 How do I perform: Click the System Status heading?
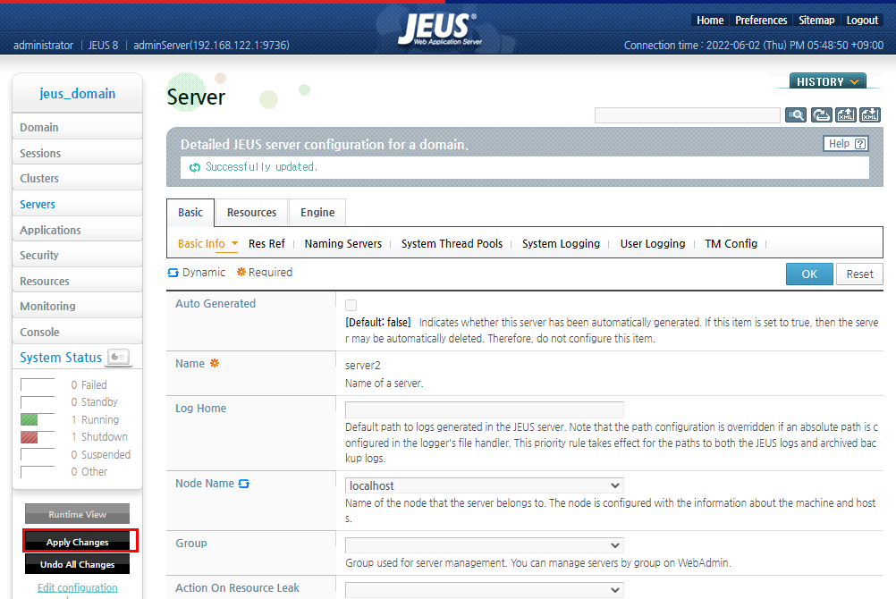coord(61,358)
